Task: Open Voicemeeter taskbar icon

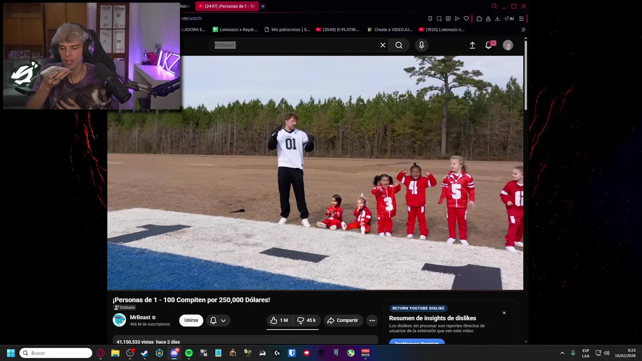Action: pyautogui.click(x=365, y=353)
